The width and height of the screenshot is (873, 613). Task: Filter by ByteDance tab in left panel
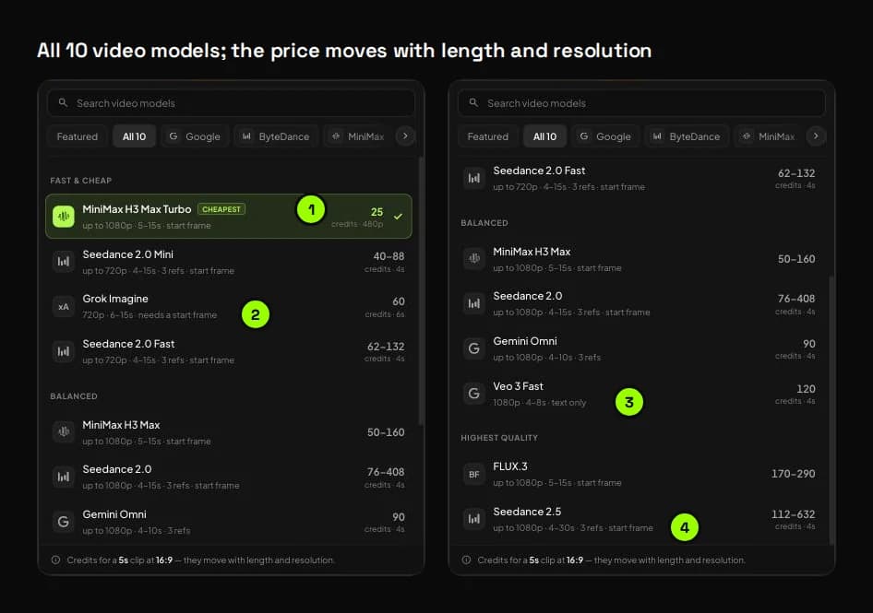click(x=276, y=136)
